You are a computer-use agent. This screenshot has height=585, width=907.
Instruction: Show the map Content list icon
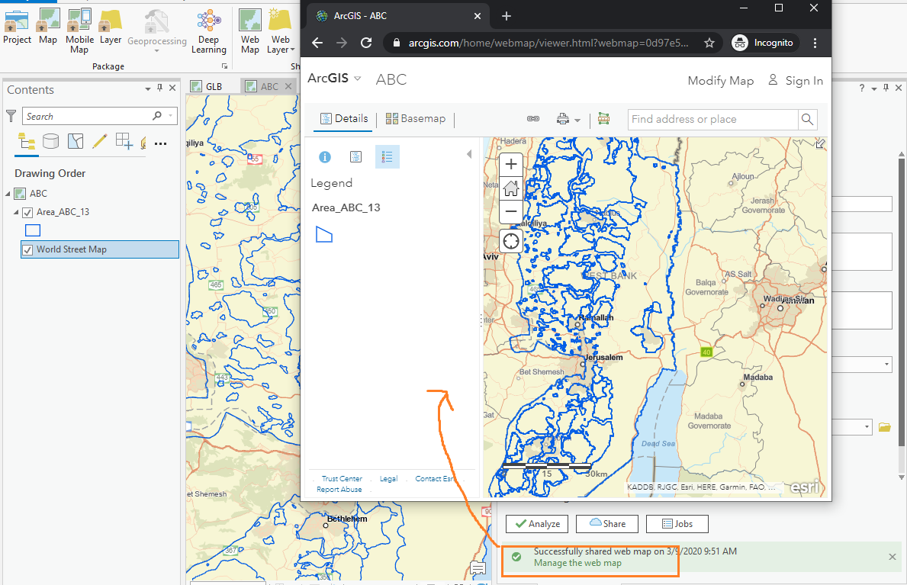(355, 157)
